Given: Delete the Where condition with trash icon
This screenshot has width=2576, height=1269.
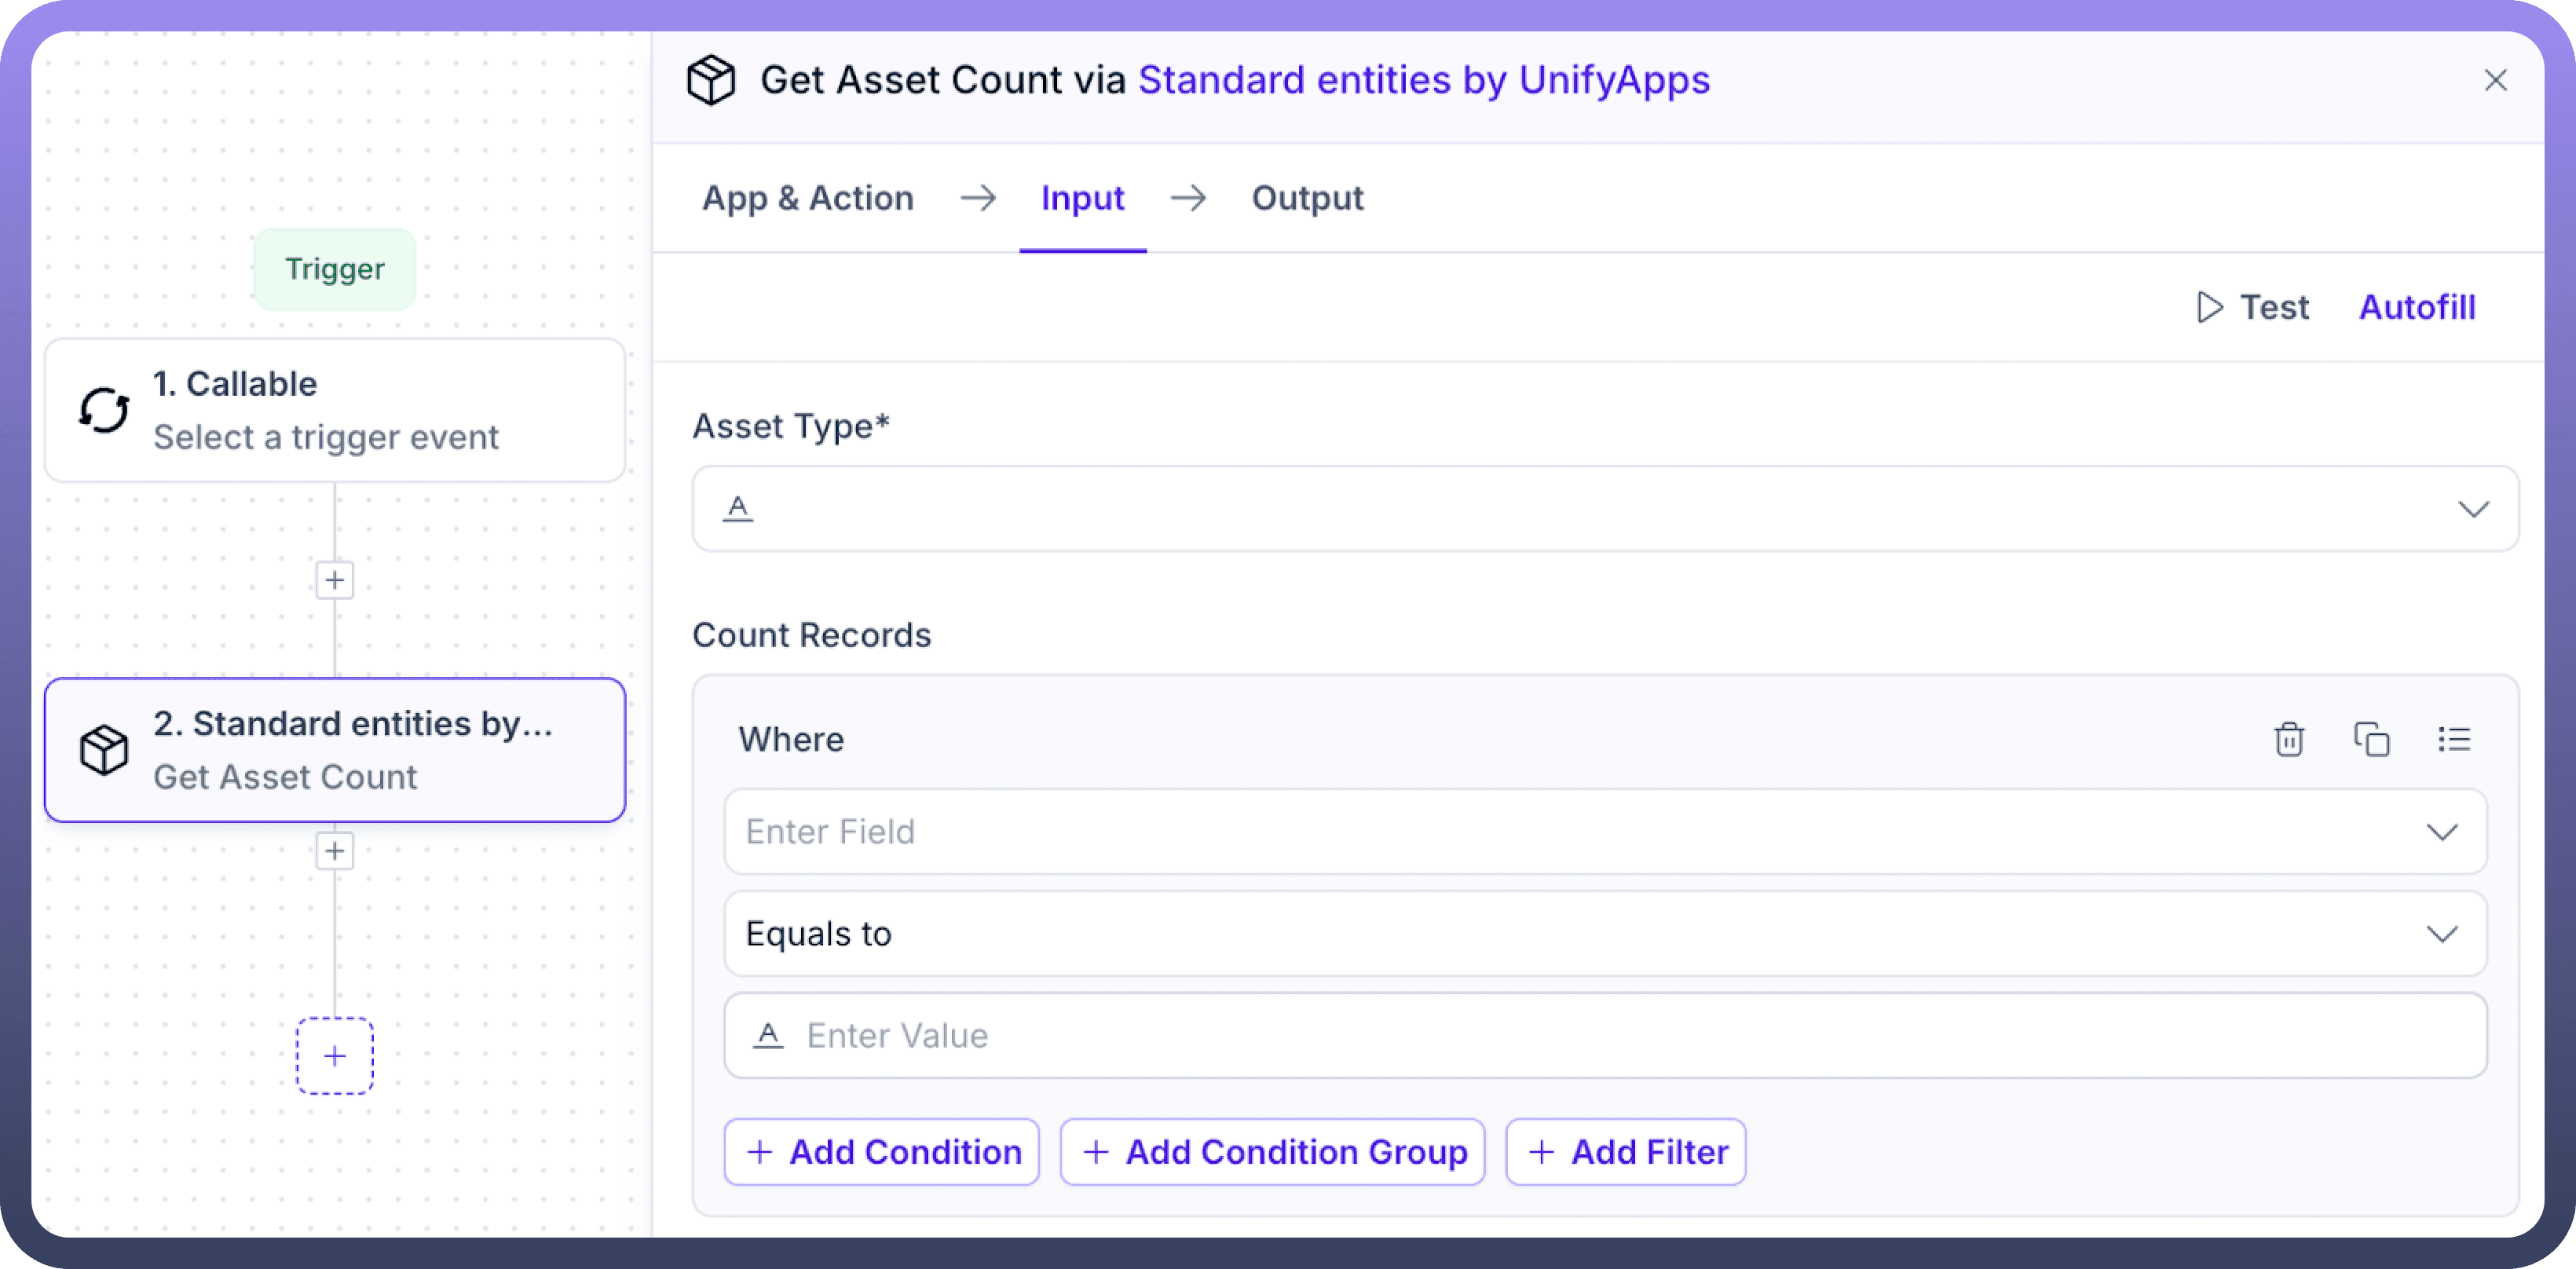Looking at the screenshot, I should [x=2289, y=740].
